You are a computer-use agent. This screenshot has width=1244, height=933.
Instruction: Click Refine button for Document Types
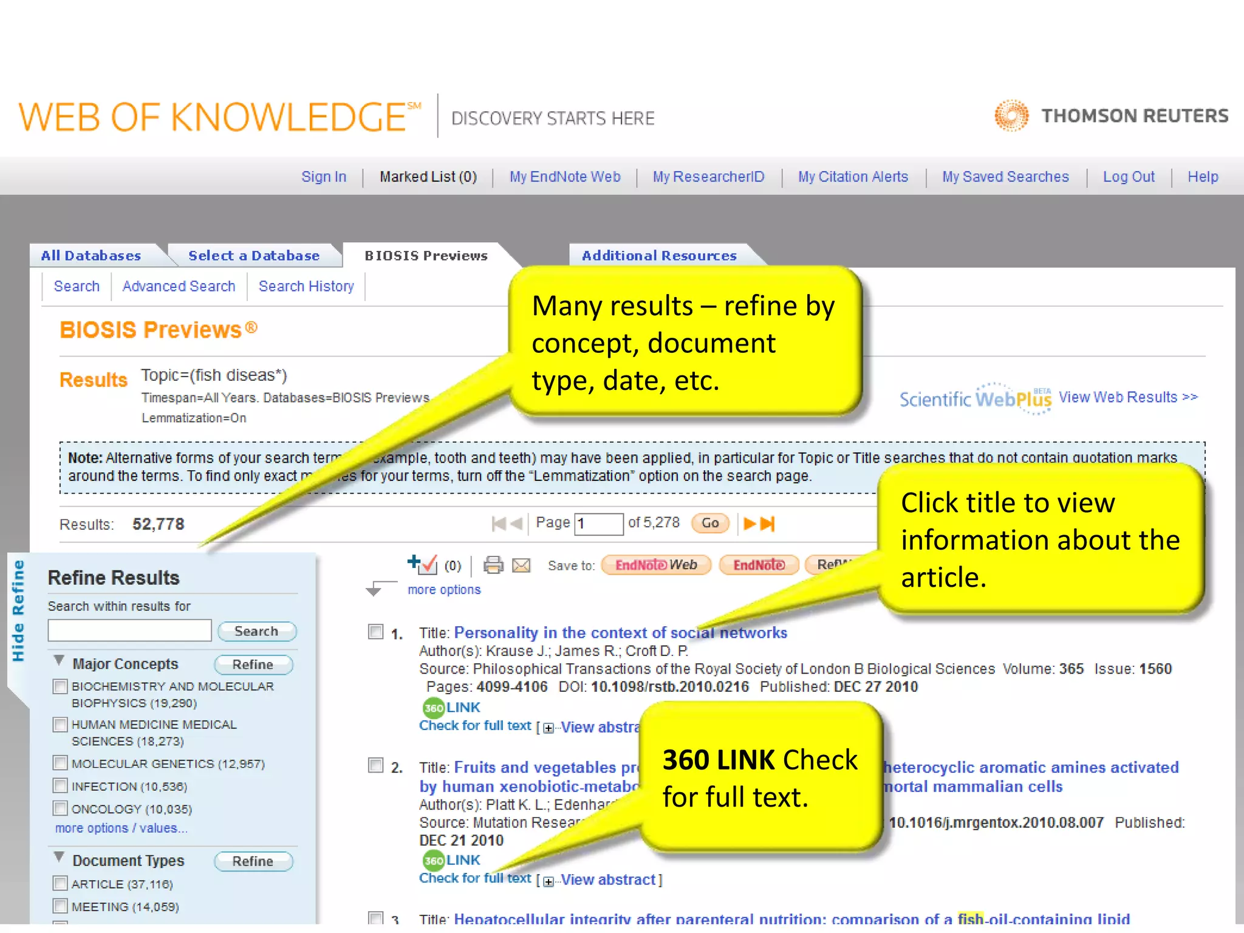(253, 861)
